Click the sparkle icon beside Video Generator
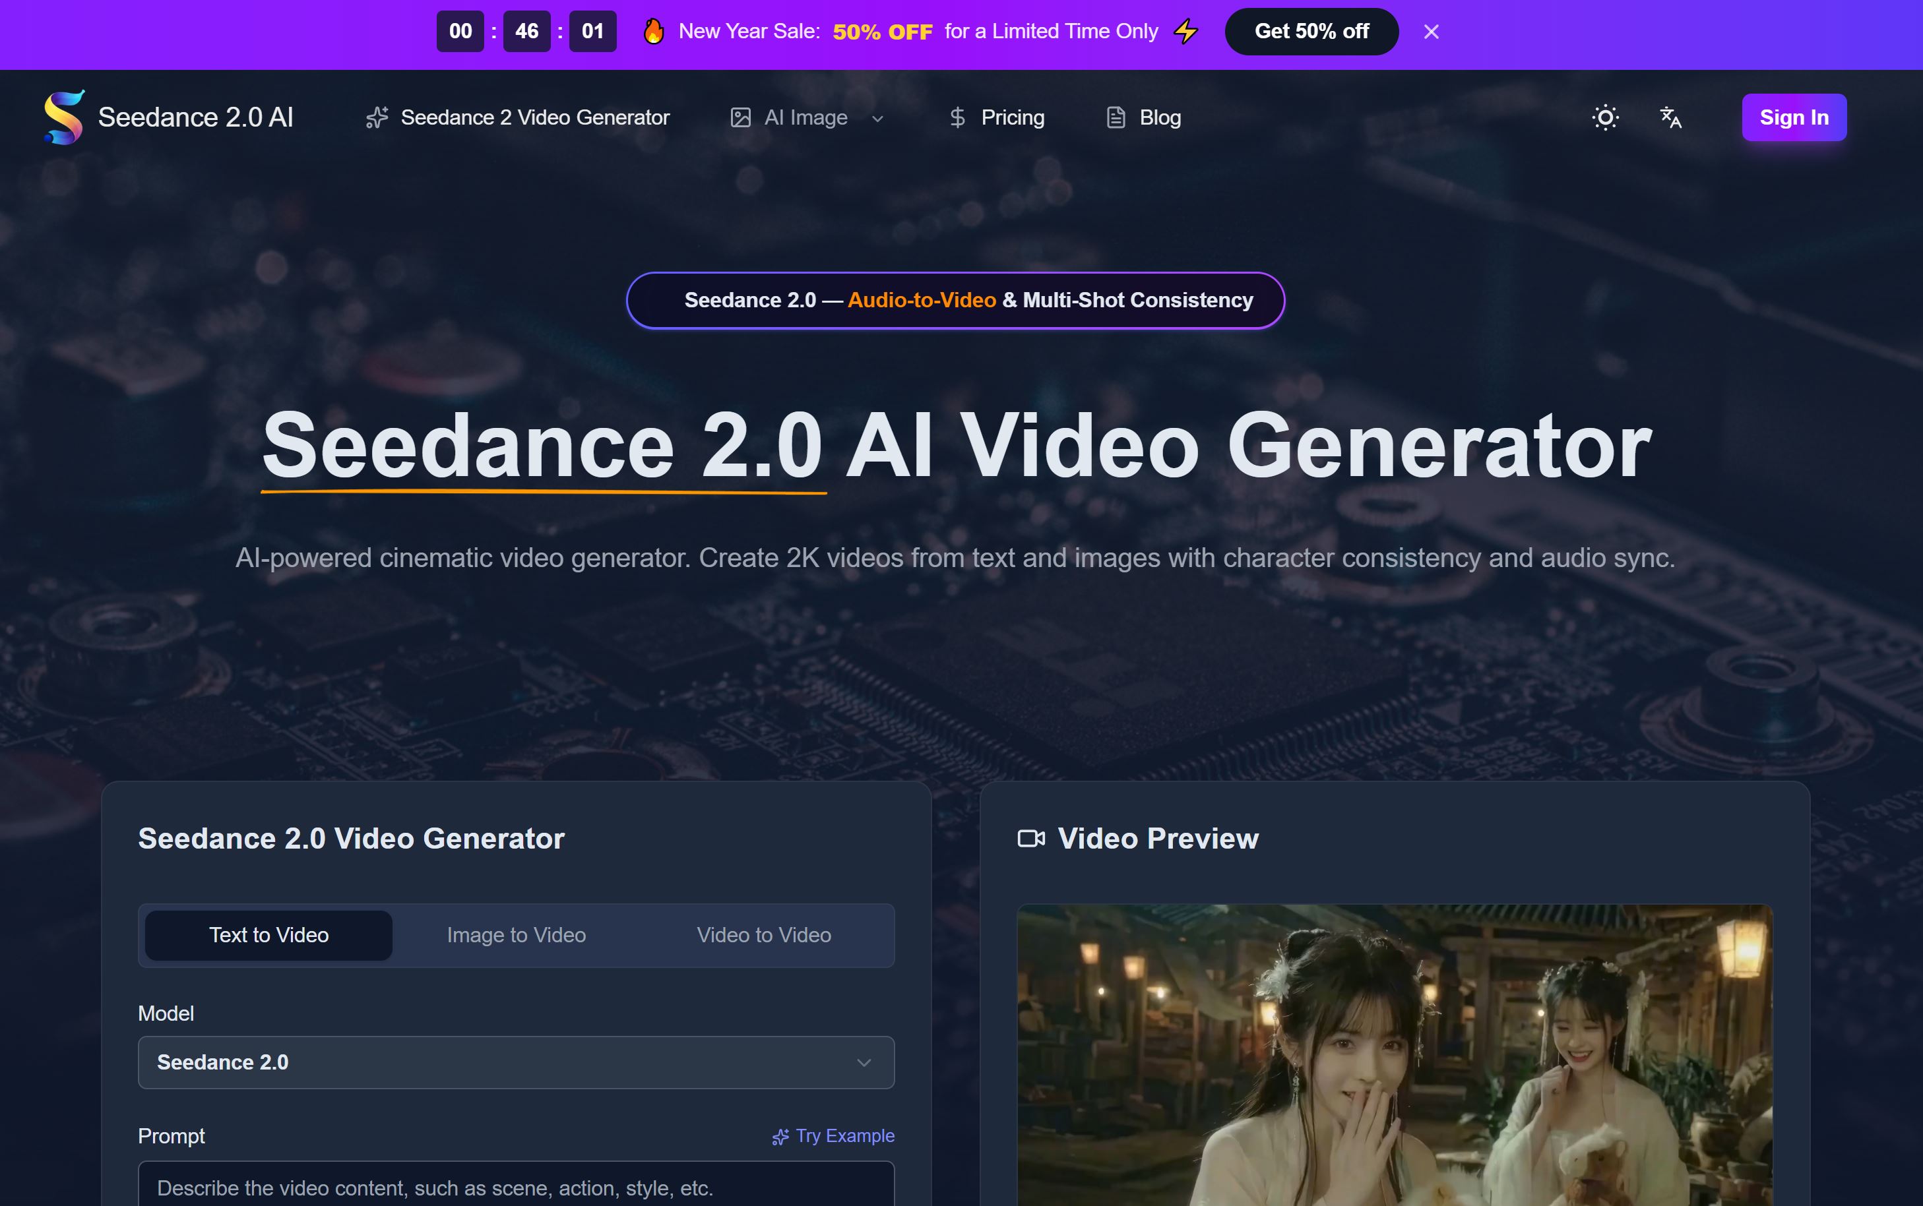The width and height of the screenshot is (1923, 1206). (377, 118)
